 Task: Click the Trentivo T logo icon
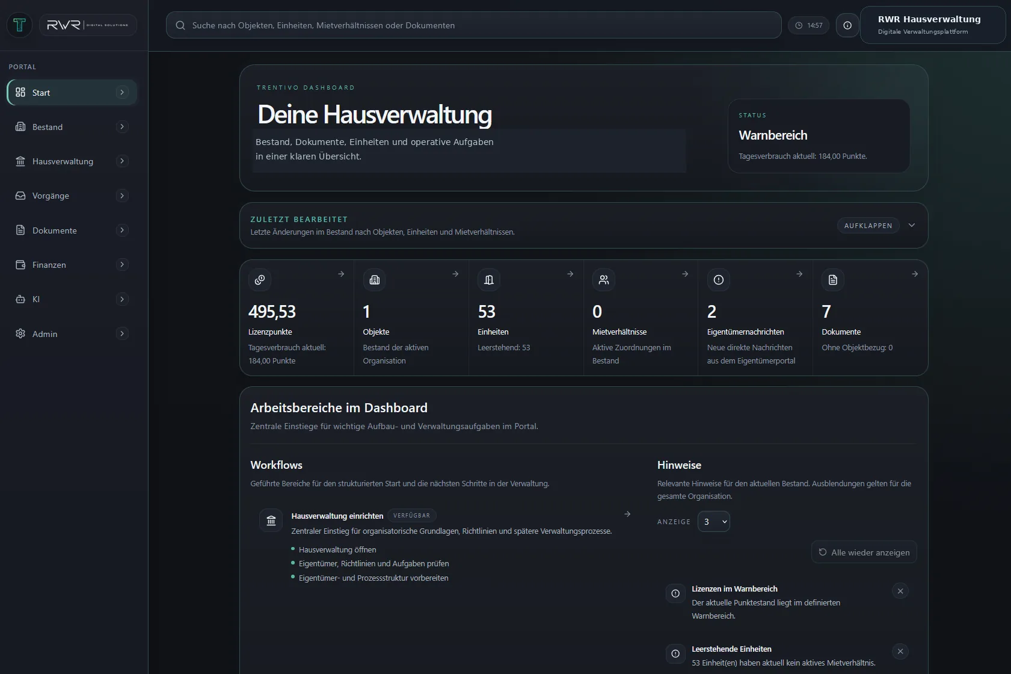(19, 25)
